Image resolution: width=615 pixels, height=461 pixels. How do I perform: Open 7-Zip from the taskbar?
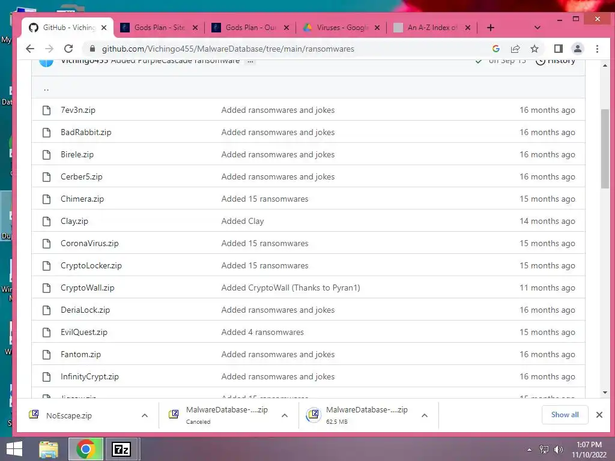pos(121,449)
